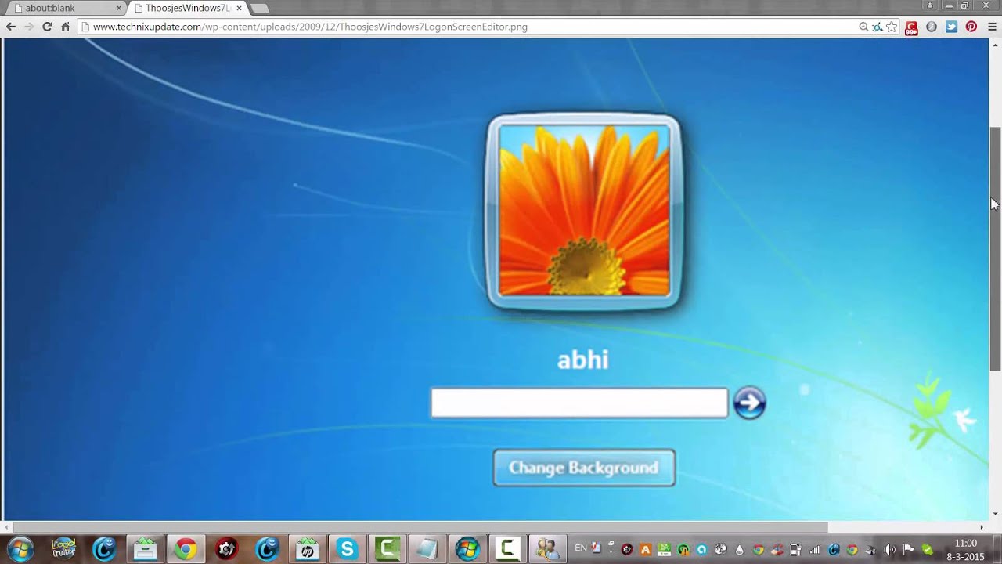Click the orange flower user picture
1002x564 pixels.
(x=584, y=211)
